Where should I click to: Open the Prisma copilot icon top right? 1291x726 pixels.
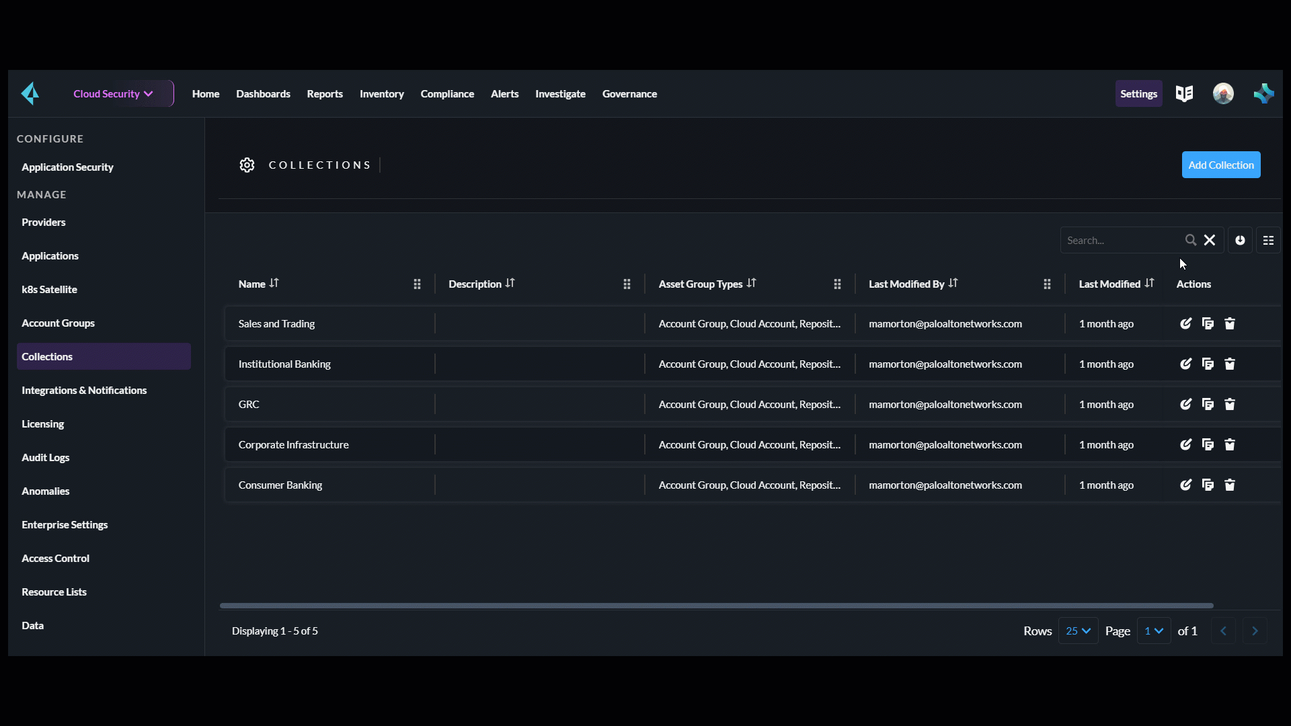point(1263,93)
